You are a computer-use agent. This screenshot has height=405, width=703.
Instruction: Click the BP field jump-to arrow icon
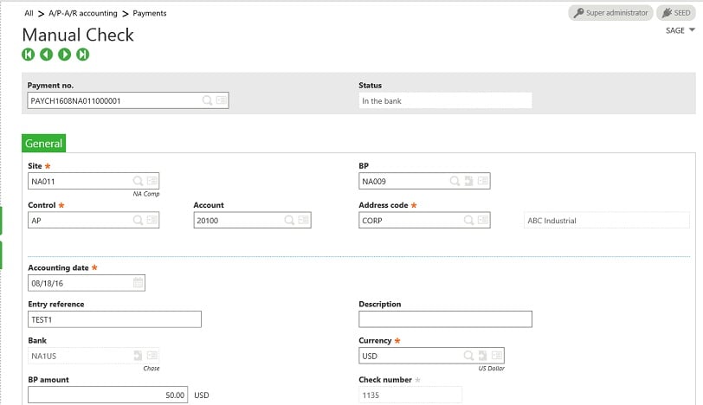(468, 181)
